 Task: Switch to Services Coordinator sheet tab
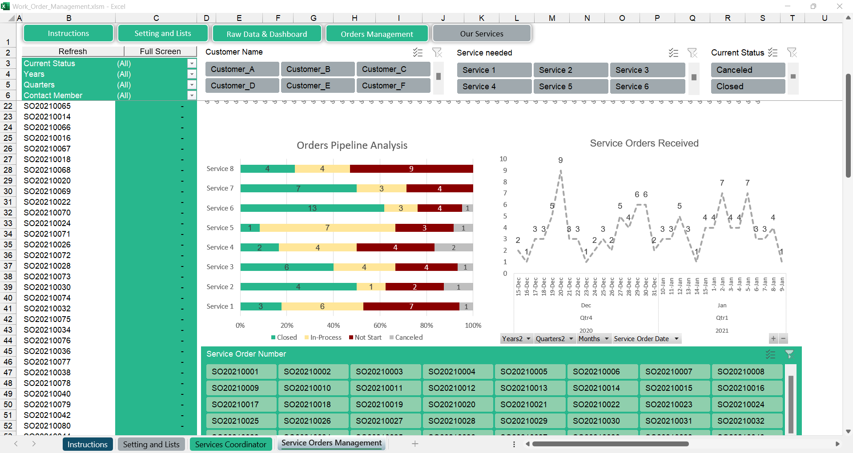pyautogui.click(x=230, y=444)
